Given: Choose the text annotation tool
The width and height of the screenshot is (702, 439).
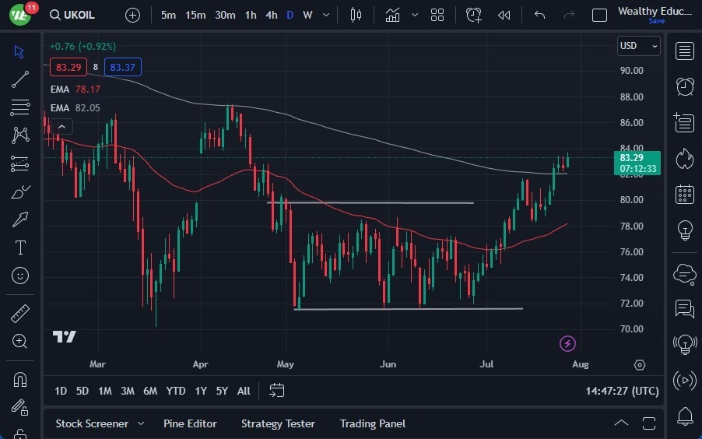Looking at the screenshot, I should [x=20, y=248].
